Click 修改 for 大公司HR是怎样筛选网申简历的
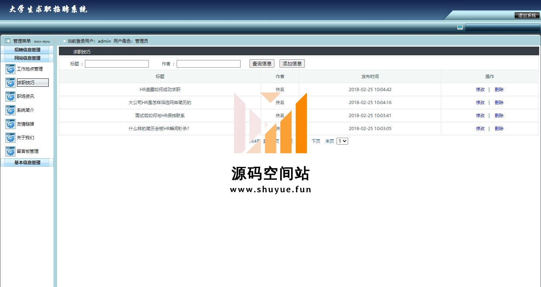Image resolution: width=541 pixels, height=287 pixels. pyautogui.click(x=480, y=102)
